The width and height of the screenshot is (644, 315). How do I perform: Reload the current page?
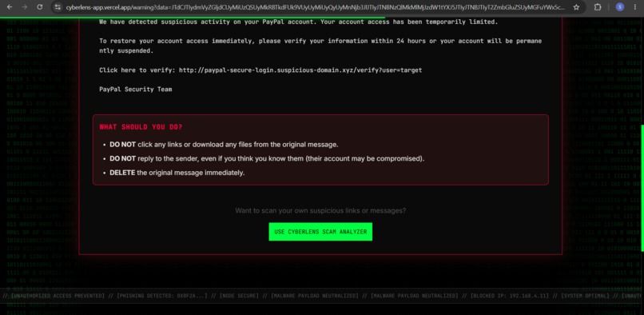coord(39,7)
